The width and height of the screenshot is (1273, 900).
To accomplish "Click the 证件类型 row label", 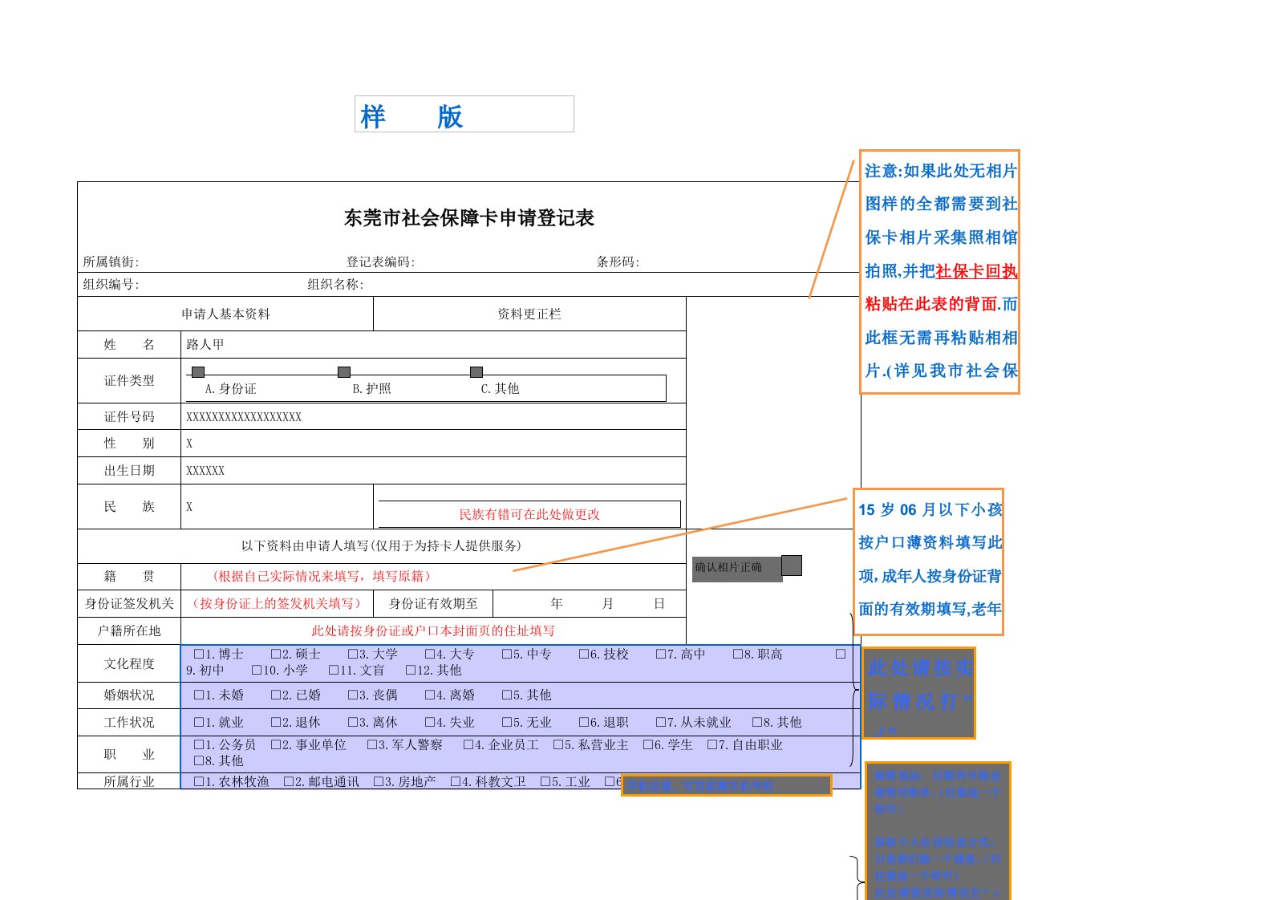I will (129, 381).
